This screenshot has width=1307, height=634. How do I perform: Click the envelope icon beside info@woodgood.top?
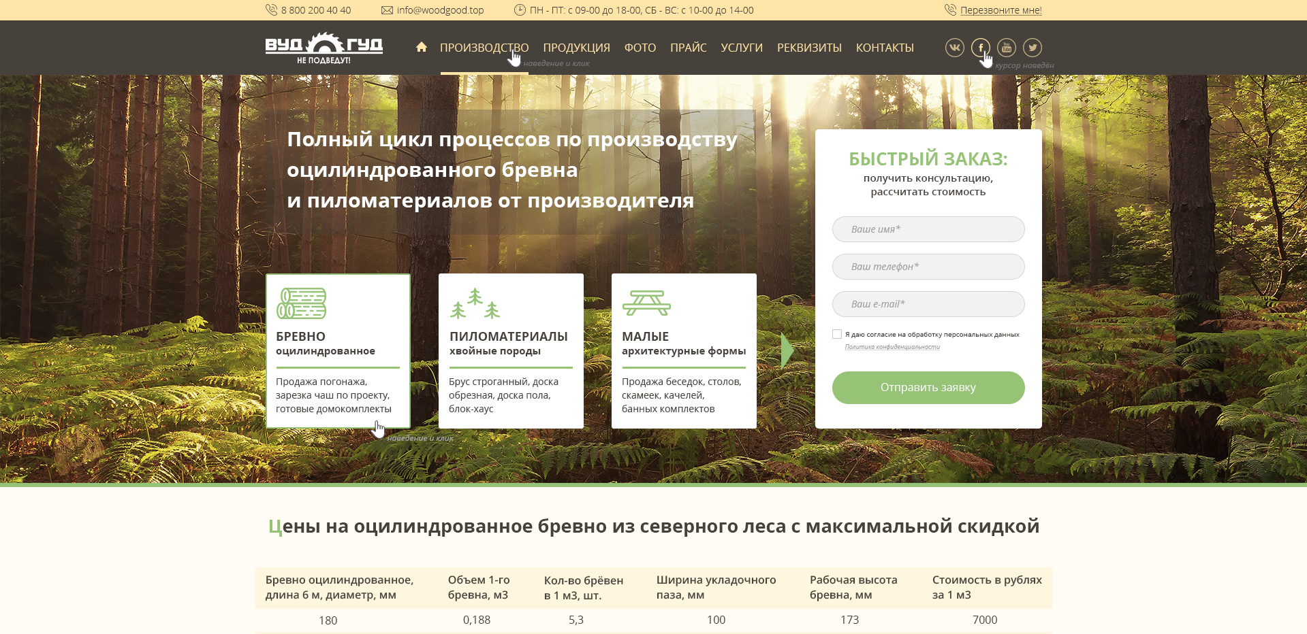(x=387, y=10)
